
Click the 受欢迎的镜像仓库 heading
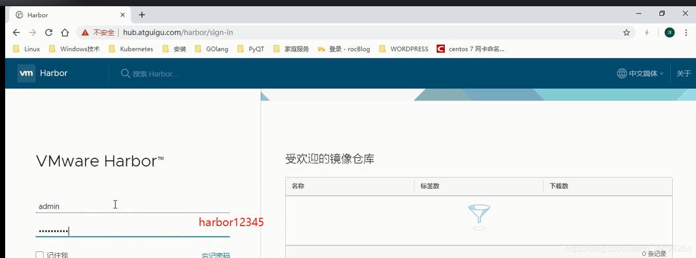pyautogui.click(x=330, y=159)
